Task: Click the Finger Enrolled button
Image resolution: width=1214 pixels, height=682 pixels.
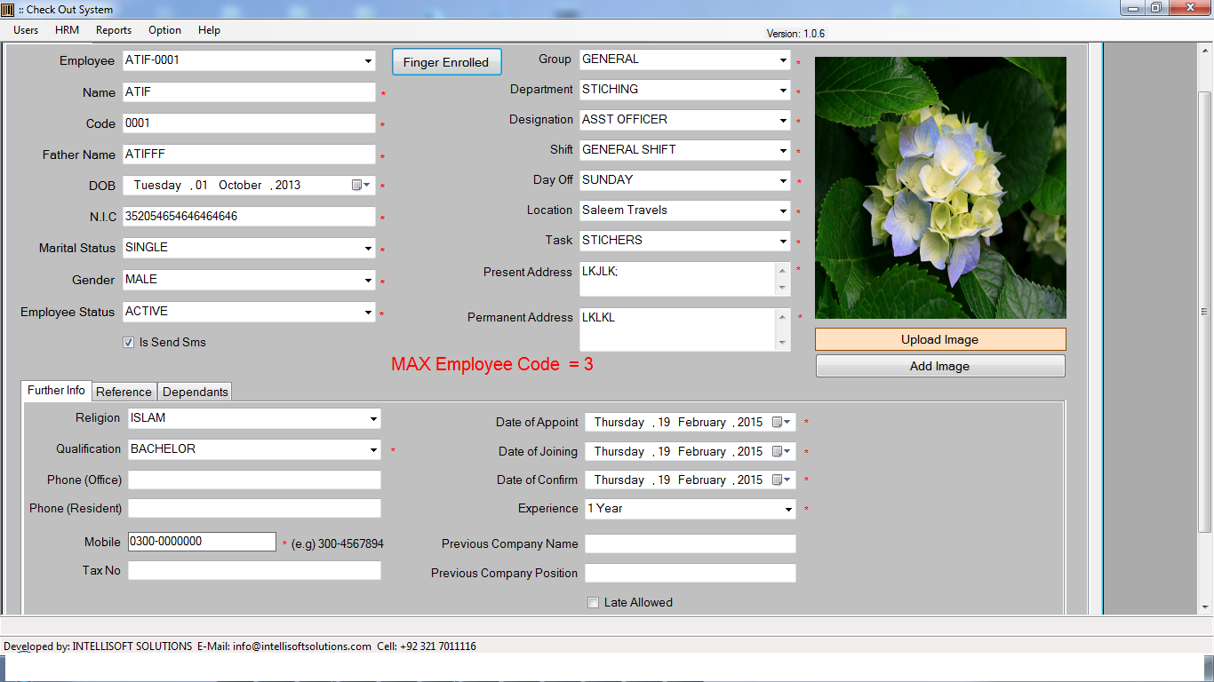Action: [x=446, y=62]
